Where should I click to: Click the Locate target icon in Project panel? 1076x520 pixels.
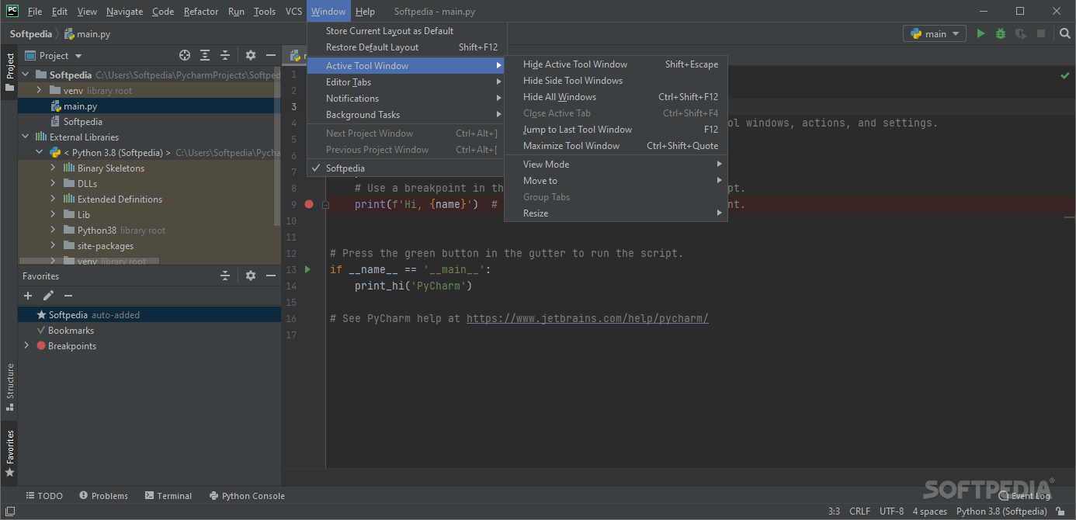[185, 55]
